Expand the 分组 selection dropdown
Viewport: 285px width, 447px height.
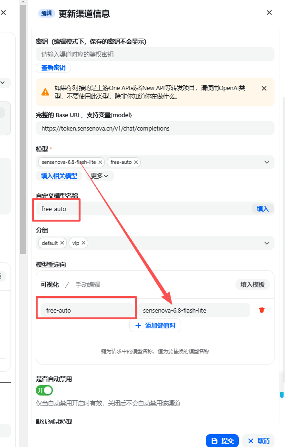point(267,243)
